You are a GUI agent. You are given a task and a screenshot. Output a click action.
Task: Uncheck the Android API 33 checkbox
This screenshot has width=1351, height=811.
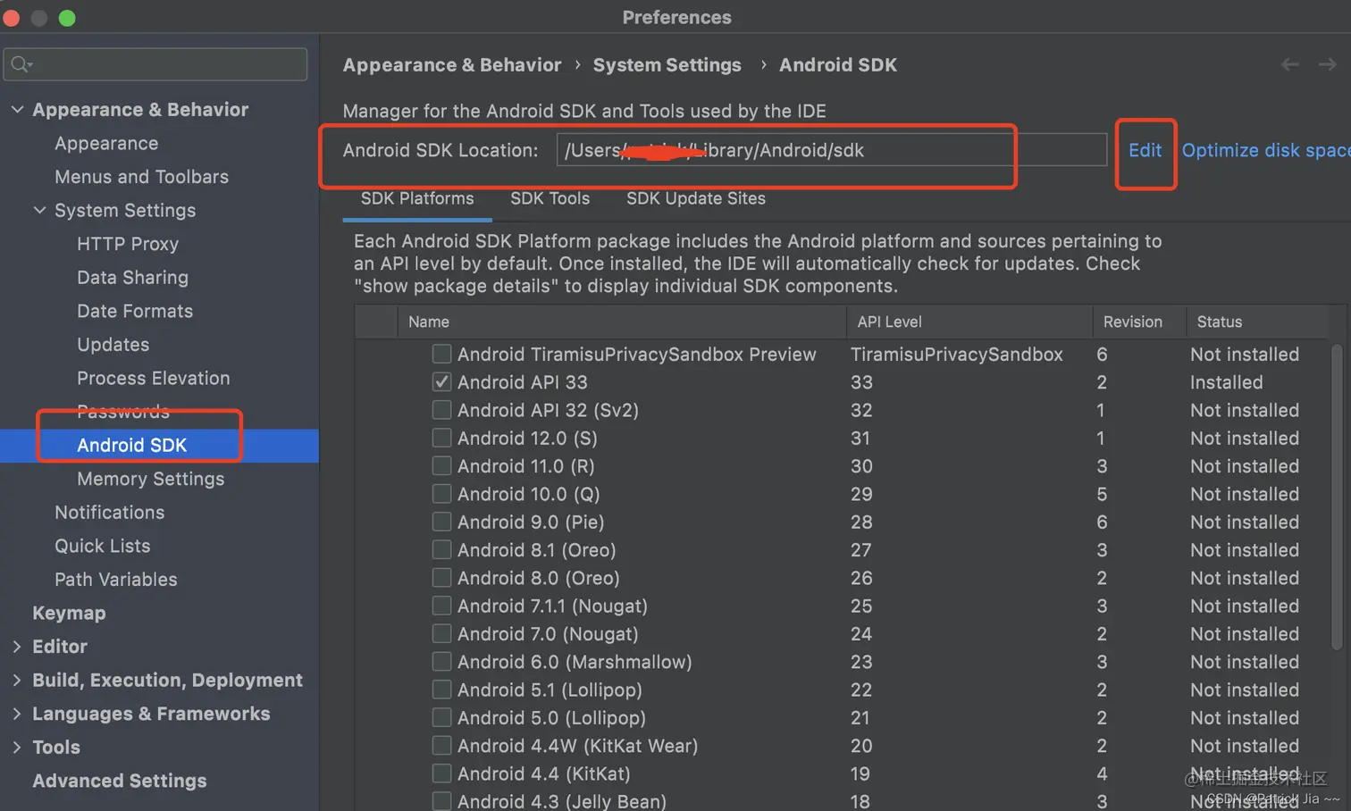coord(441,382)
